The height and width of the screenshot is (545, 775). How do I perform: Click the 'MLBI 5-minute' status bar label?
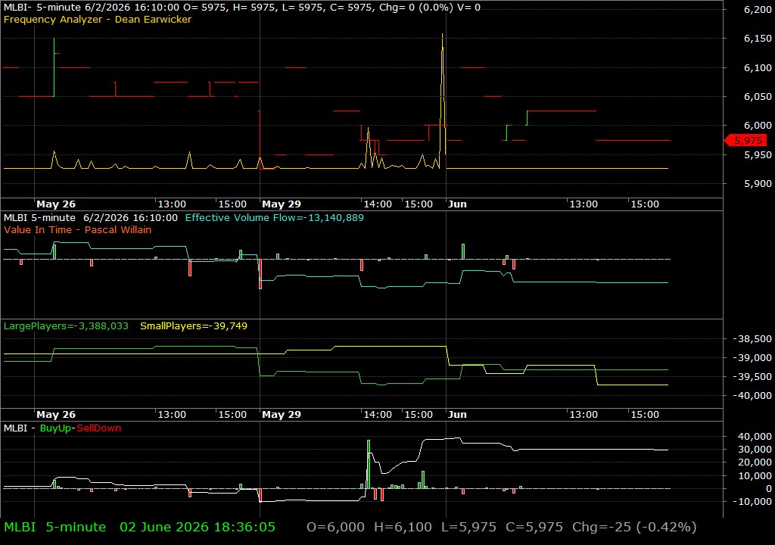(x=54, y=527)
